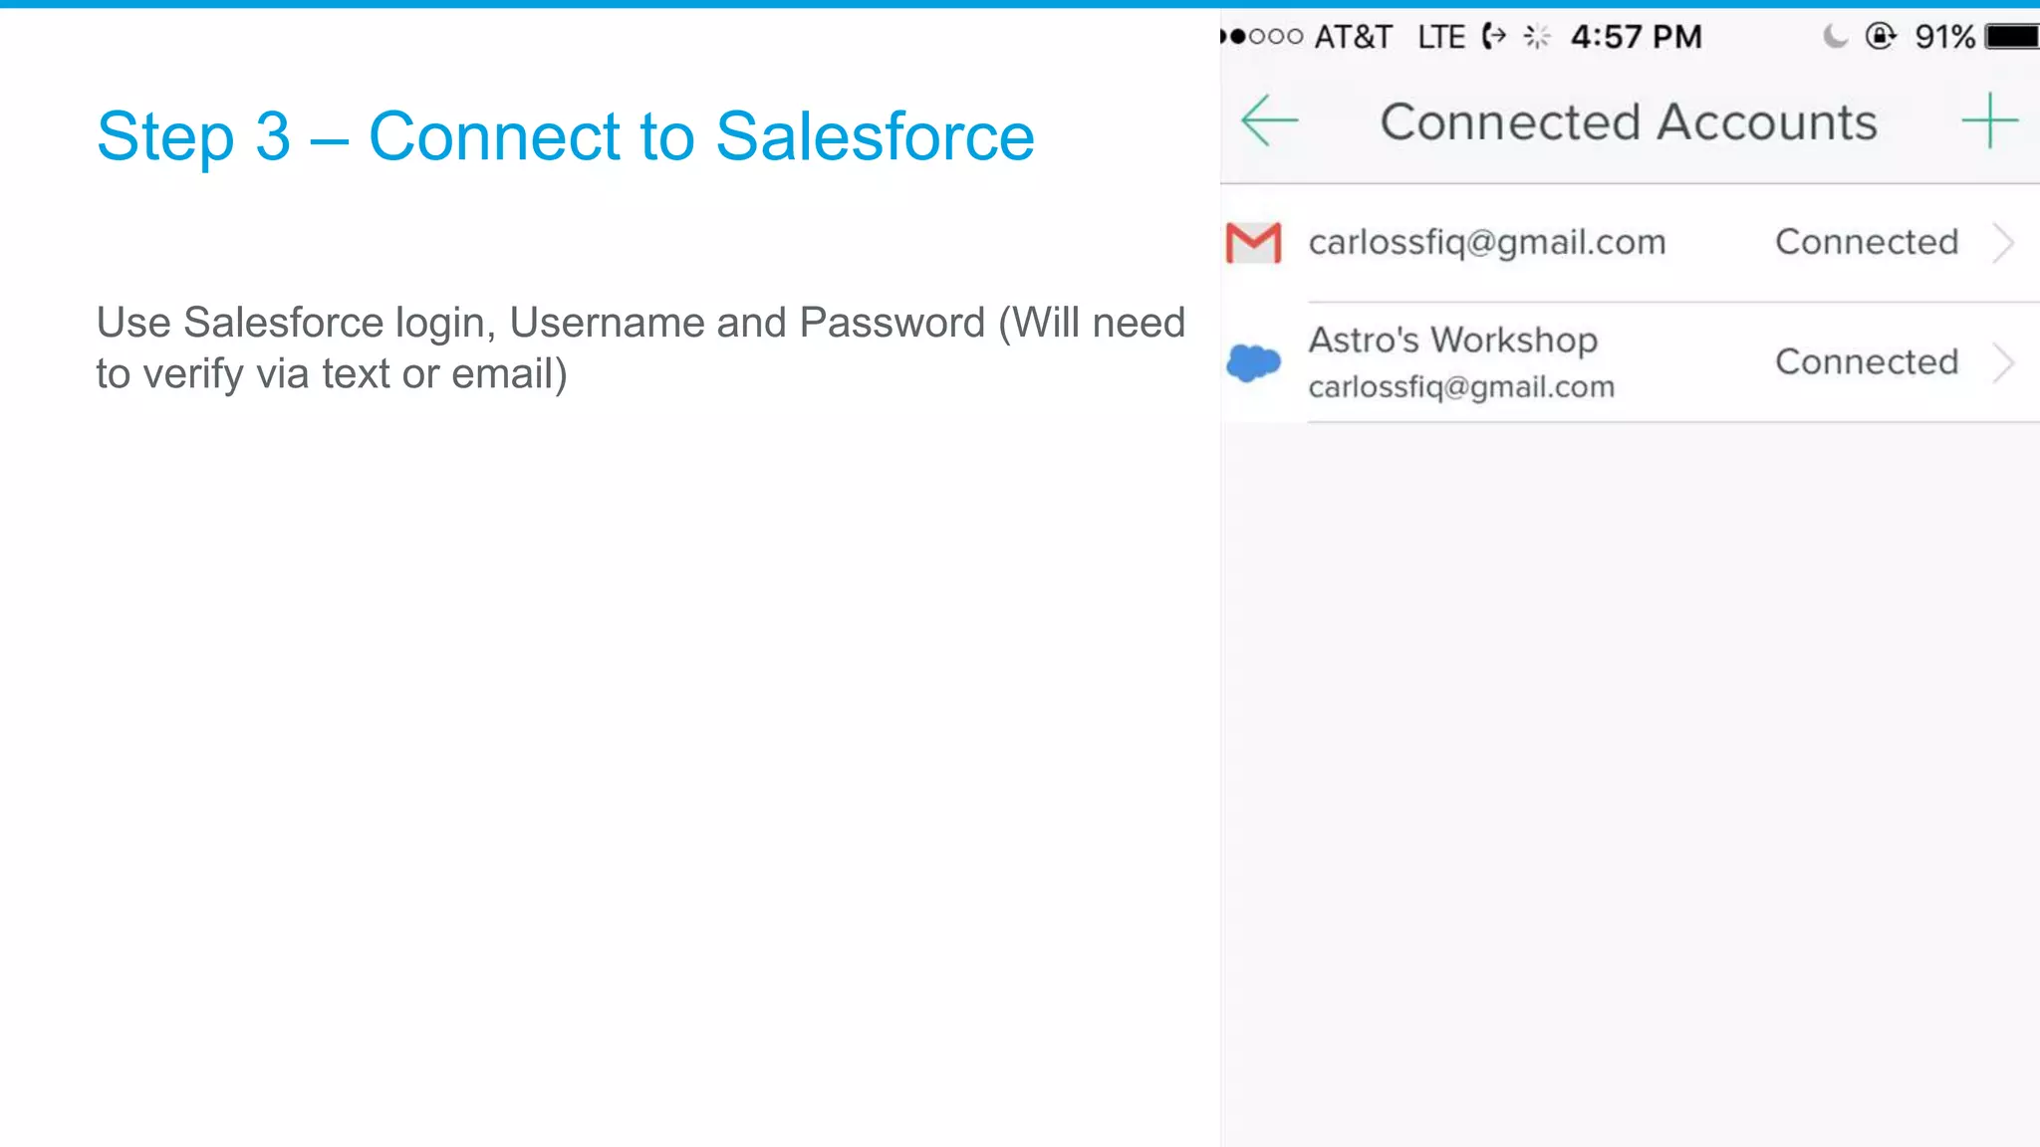Click the Use Salesforce login instruction text
Viewport: 2040px width, 1147px height.
click(x=640, y=347)
